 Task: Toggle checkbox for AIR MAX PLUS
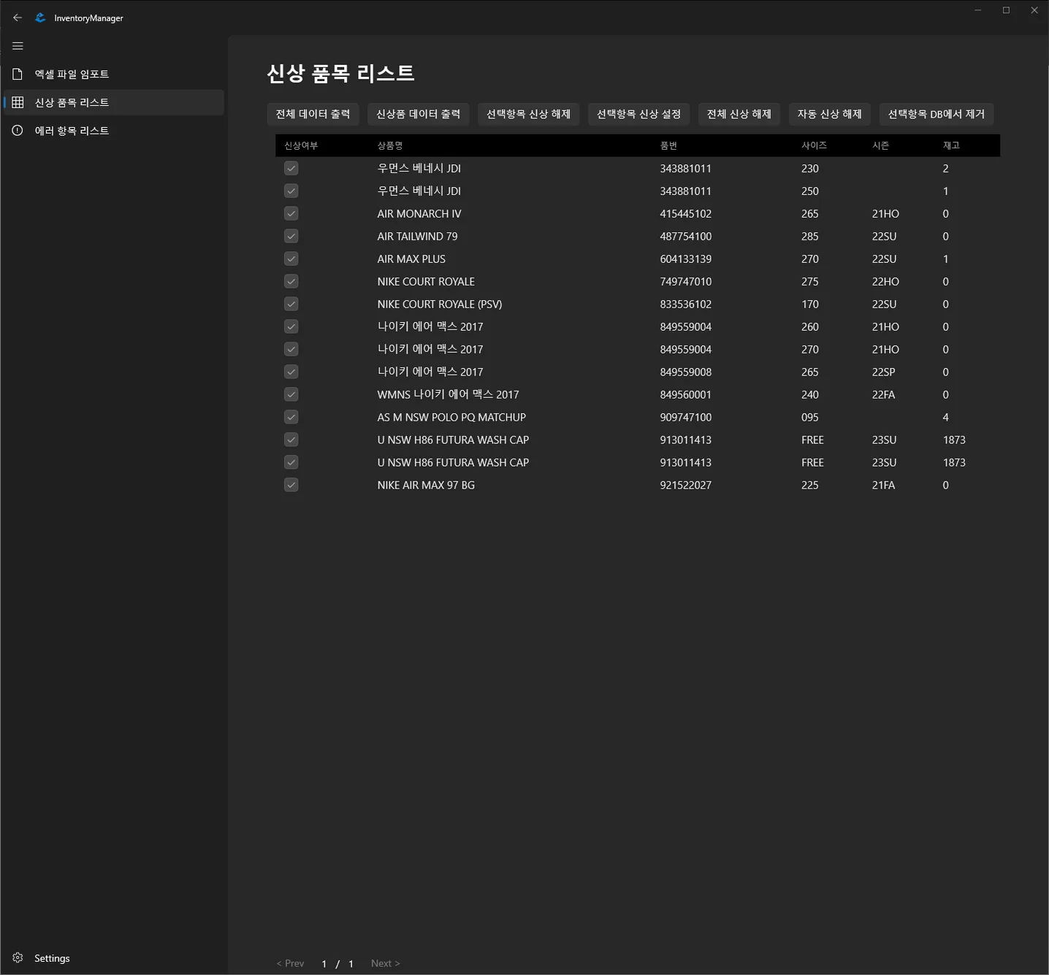point(291,259)
